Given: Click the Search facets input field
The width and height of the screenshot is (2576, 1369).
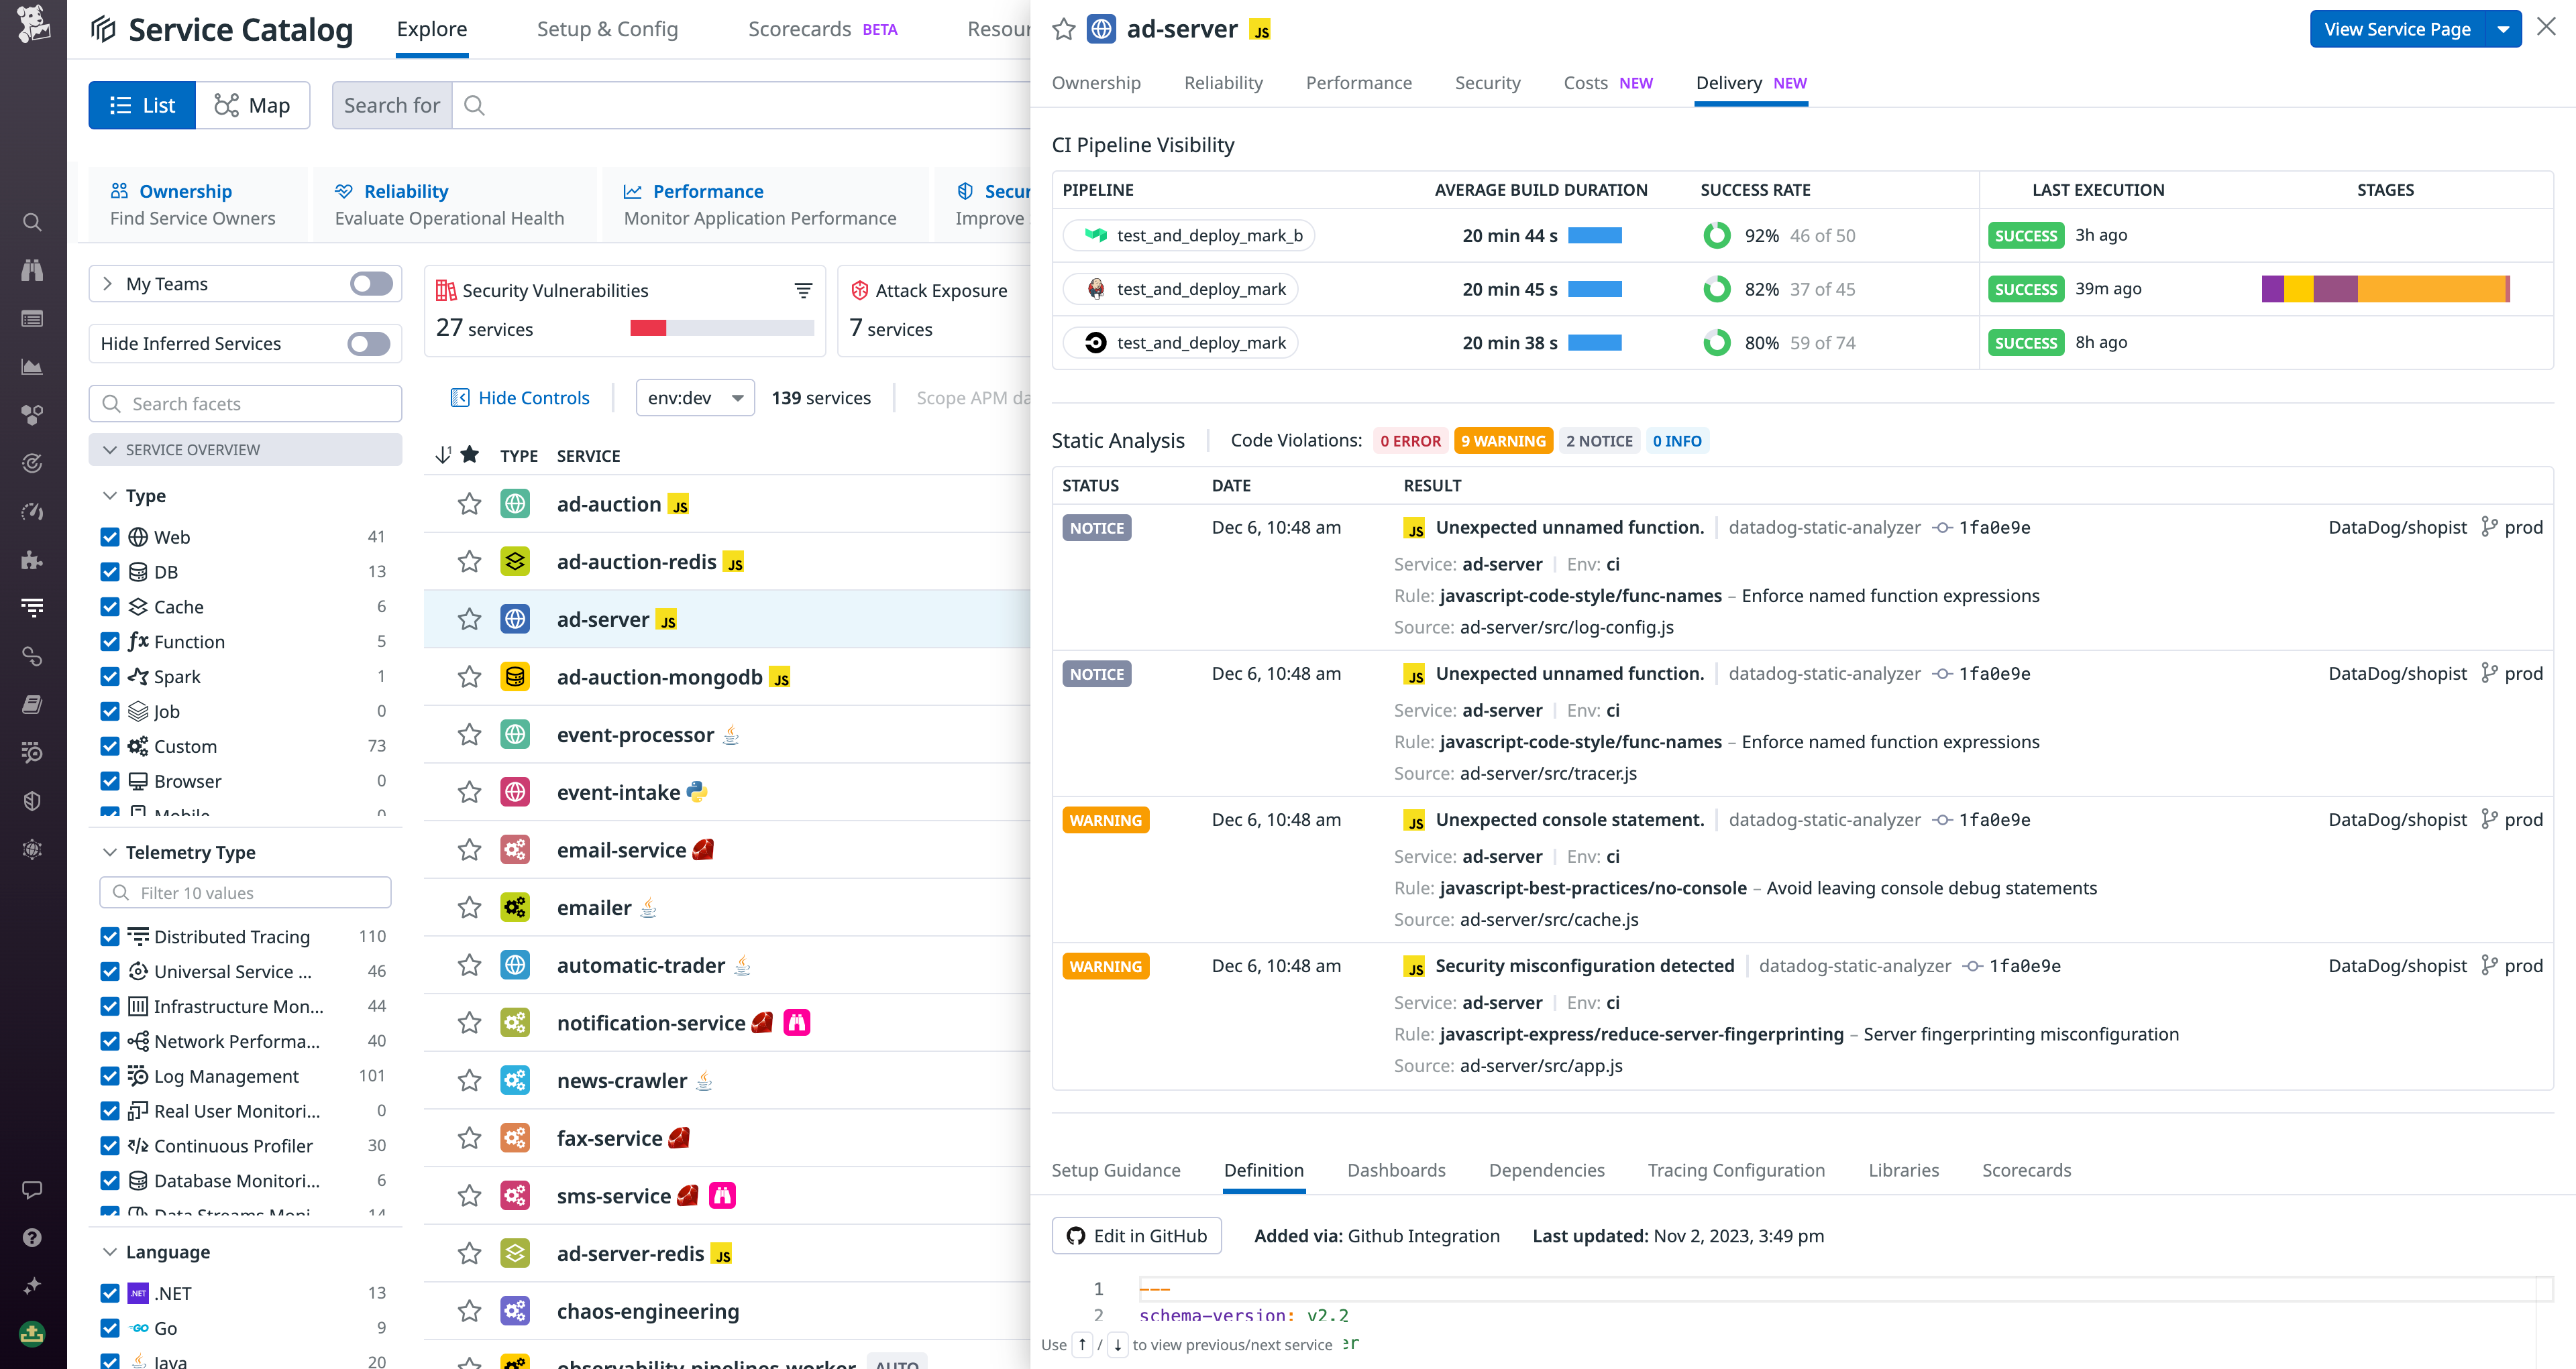Looking at the screenshot, I should [x=245, y=403].
